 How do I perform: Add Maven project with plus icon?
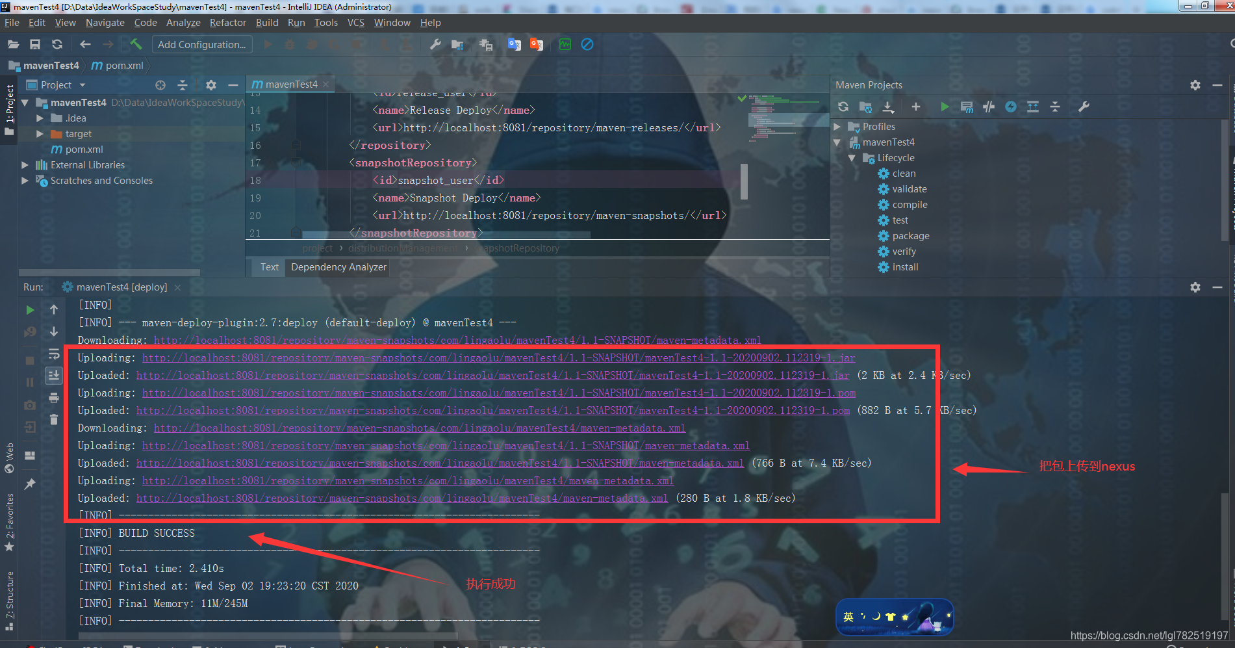916,107
